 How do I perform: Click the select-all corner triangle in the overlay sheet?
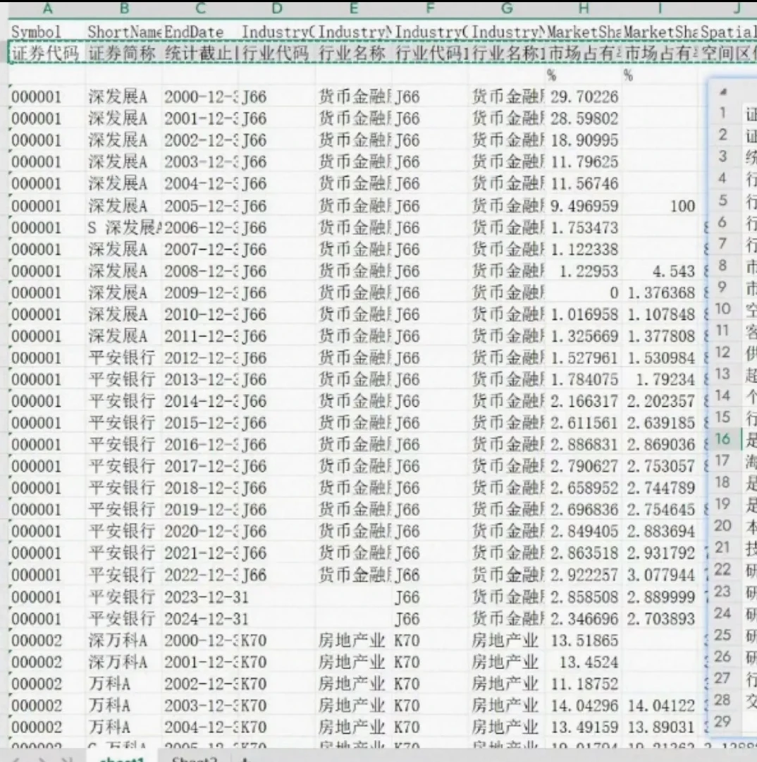pos(723,92)
